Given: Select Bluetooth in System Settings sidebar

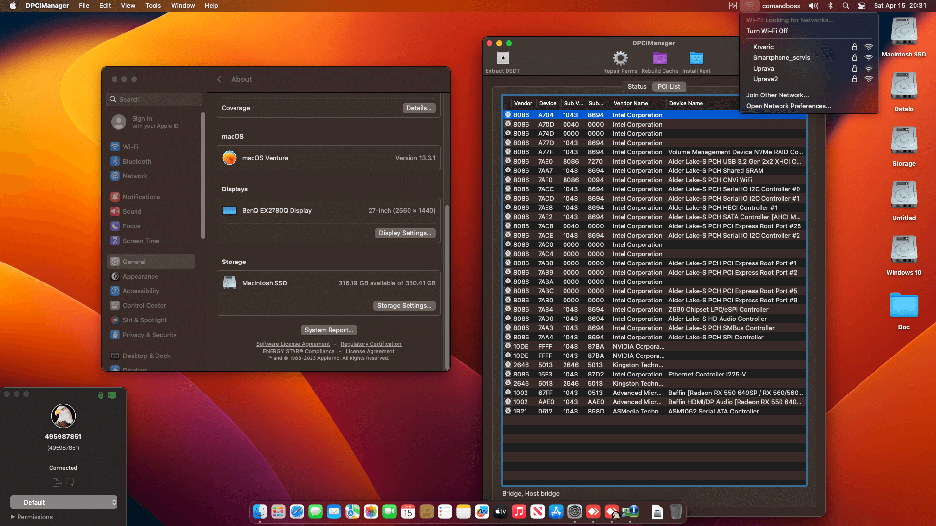Looking at the screenshot, I should [136, 161].
